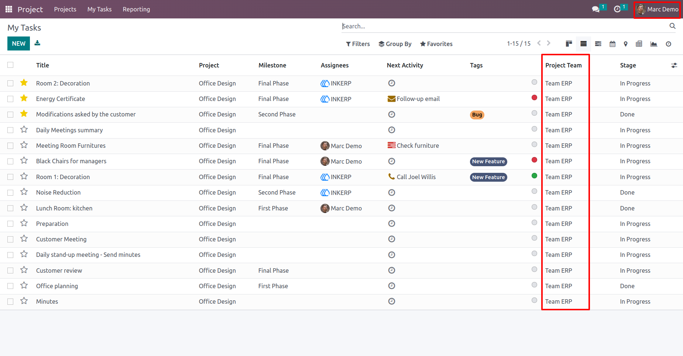Open the Group By dropdown

[x=395, y=44]
